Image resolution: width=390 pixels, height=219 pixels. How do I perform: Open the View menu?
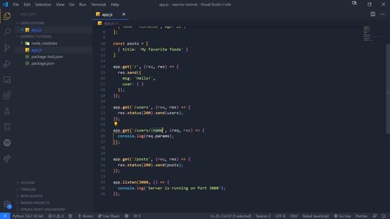60,4
